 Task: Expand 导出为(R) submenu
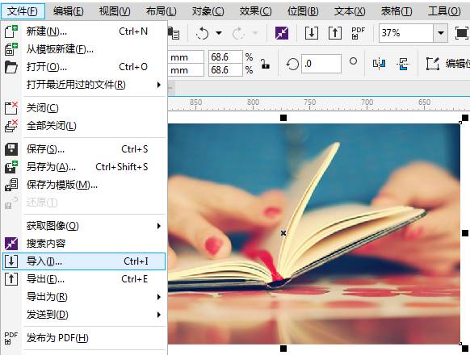point(84,297)
